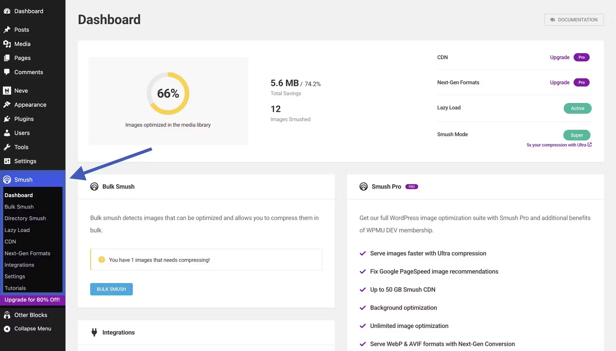Click the 66% optimization progress circle

[x=168, y=93]
